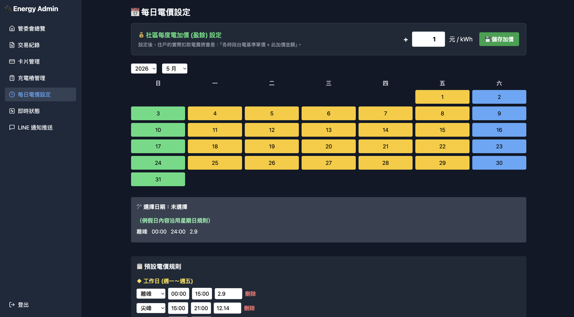Choose calendar day 4

pos(215,113)
